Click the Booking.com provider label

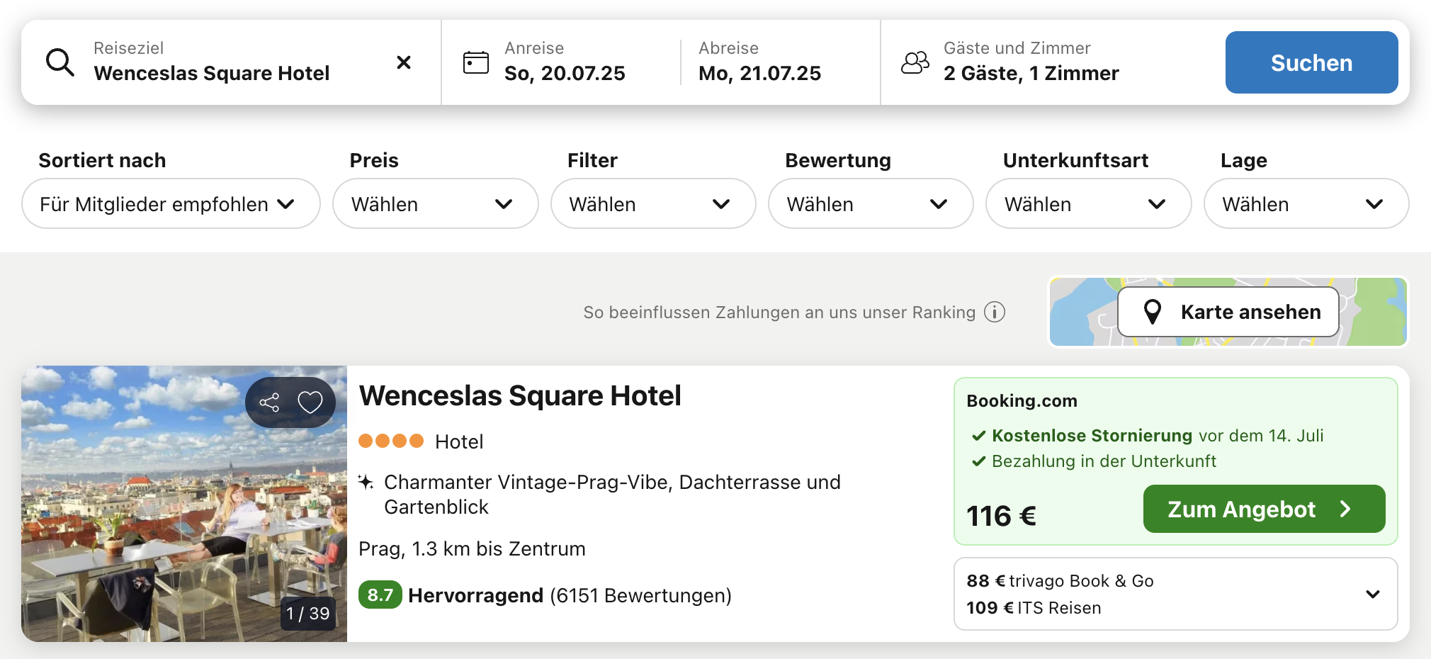click(x=1022, y=401)
